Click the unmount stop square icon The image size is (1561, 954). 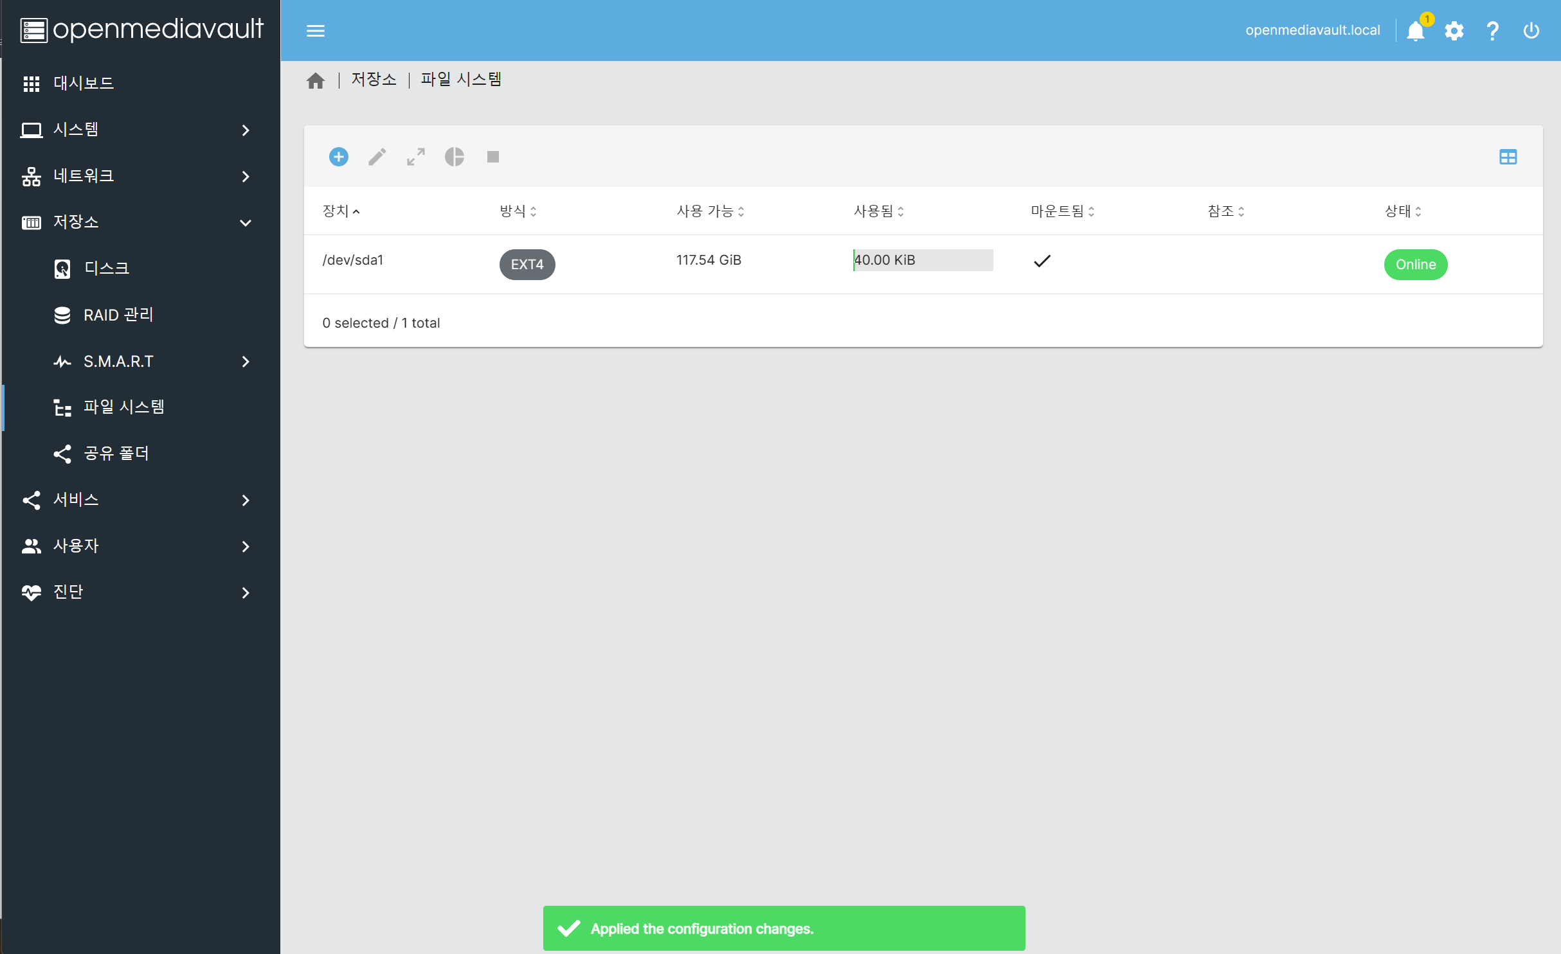coord(493,157)
